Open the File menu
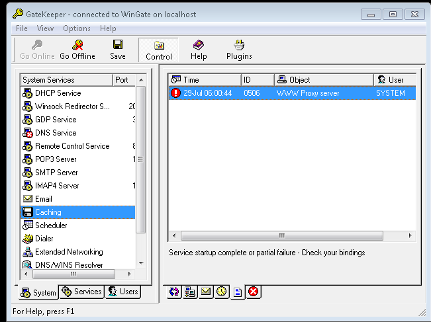Screen dimensions: 431x322 click(22, 28)
